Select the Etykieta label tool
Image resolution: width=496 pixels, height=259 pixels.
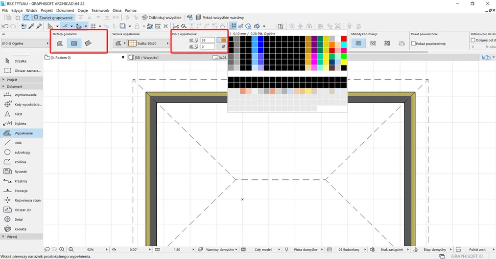coord(22,124)
